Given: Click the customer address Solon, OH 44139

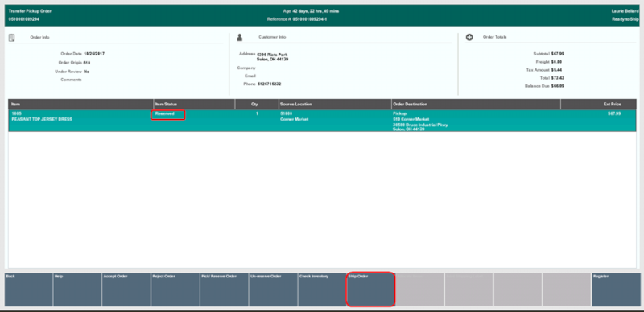Looking at the screenshot, I should point(273,60).
